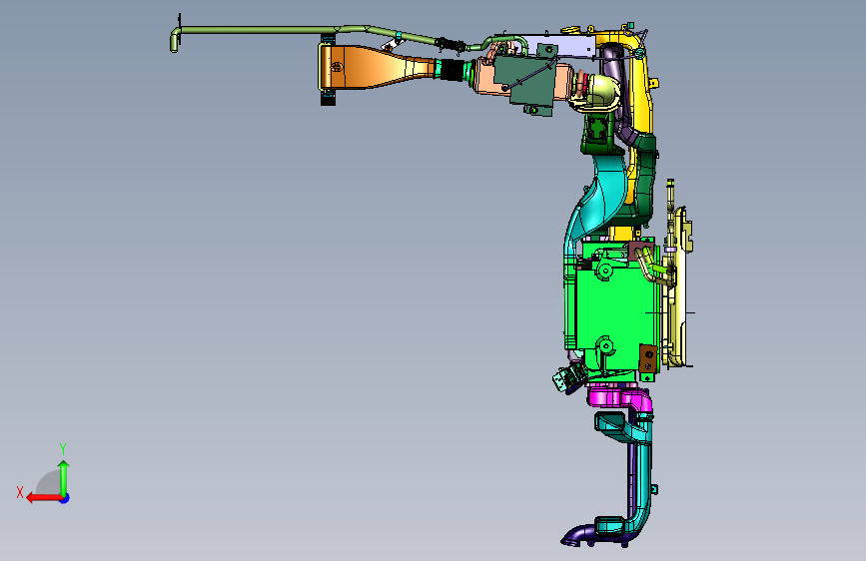The width and height of the screenshot is (866, 561).
Task: Click the X label on the axis triad
Action: [x=20, y=492]
